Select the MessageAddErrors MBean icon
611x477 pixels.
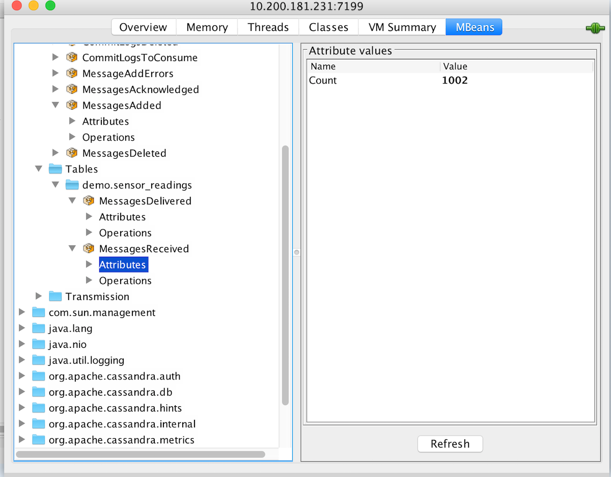pyautogui.click(x=72, y=73)
